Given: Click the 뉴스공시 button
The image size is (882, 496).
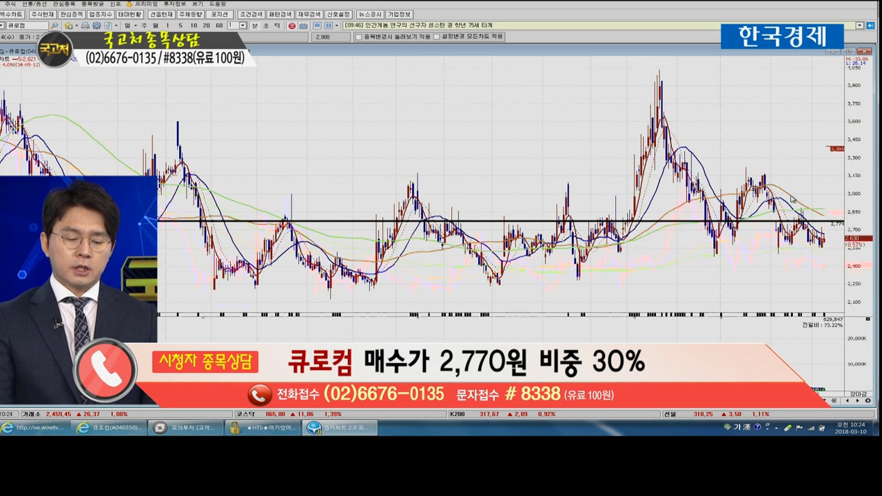Looking at the screenshot, I should click(369, 14).
